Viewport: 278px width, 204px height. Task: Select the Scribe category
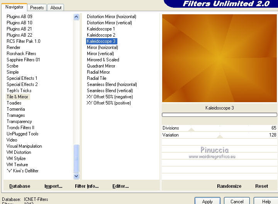(x=12, y=66)
